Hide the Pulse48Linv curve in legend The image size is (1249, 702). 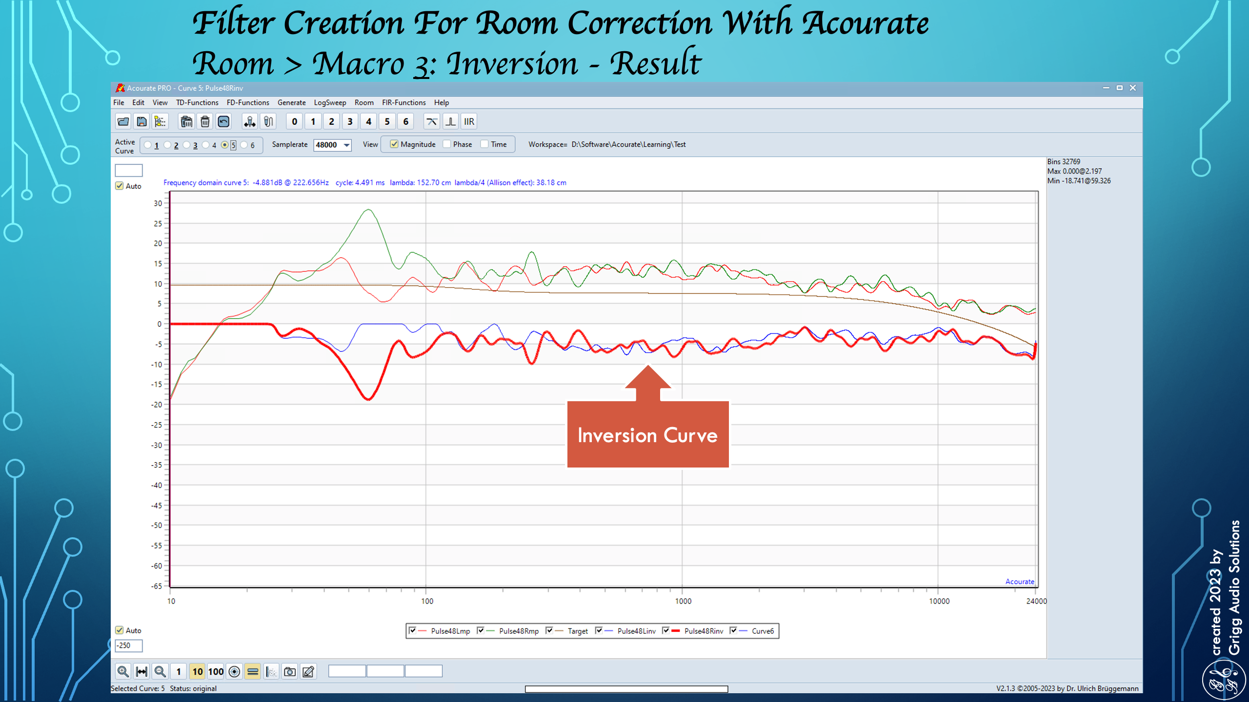pos(599,630)
